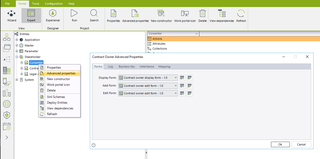The width and height of the screenshot is (320, 159).
Task: Switch to the Log tab
Action: [110, 67]
